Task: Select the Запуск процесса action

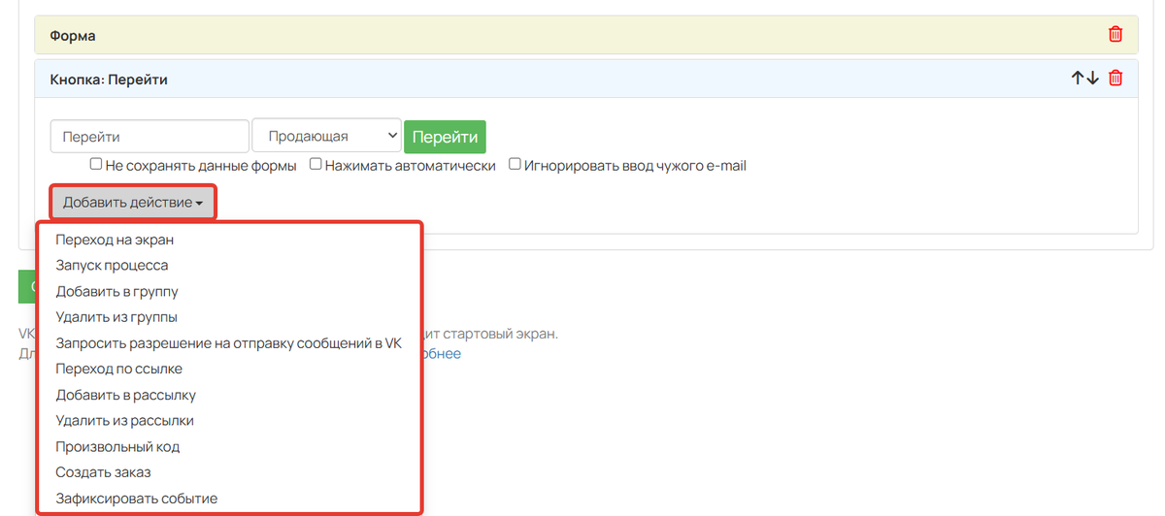Action: tap(112, 265)
